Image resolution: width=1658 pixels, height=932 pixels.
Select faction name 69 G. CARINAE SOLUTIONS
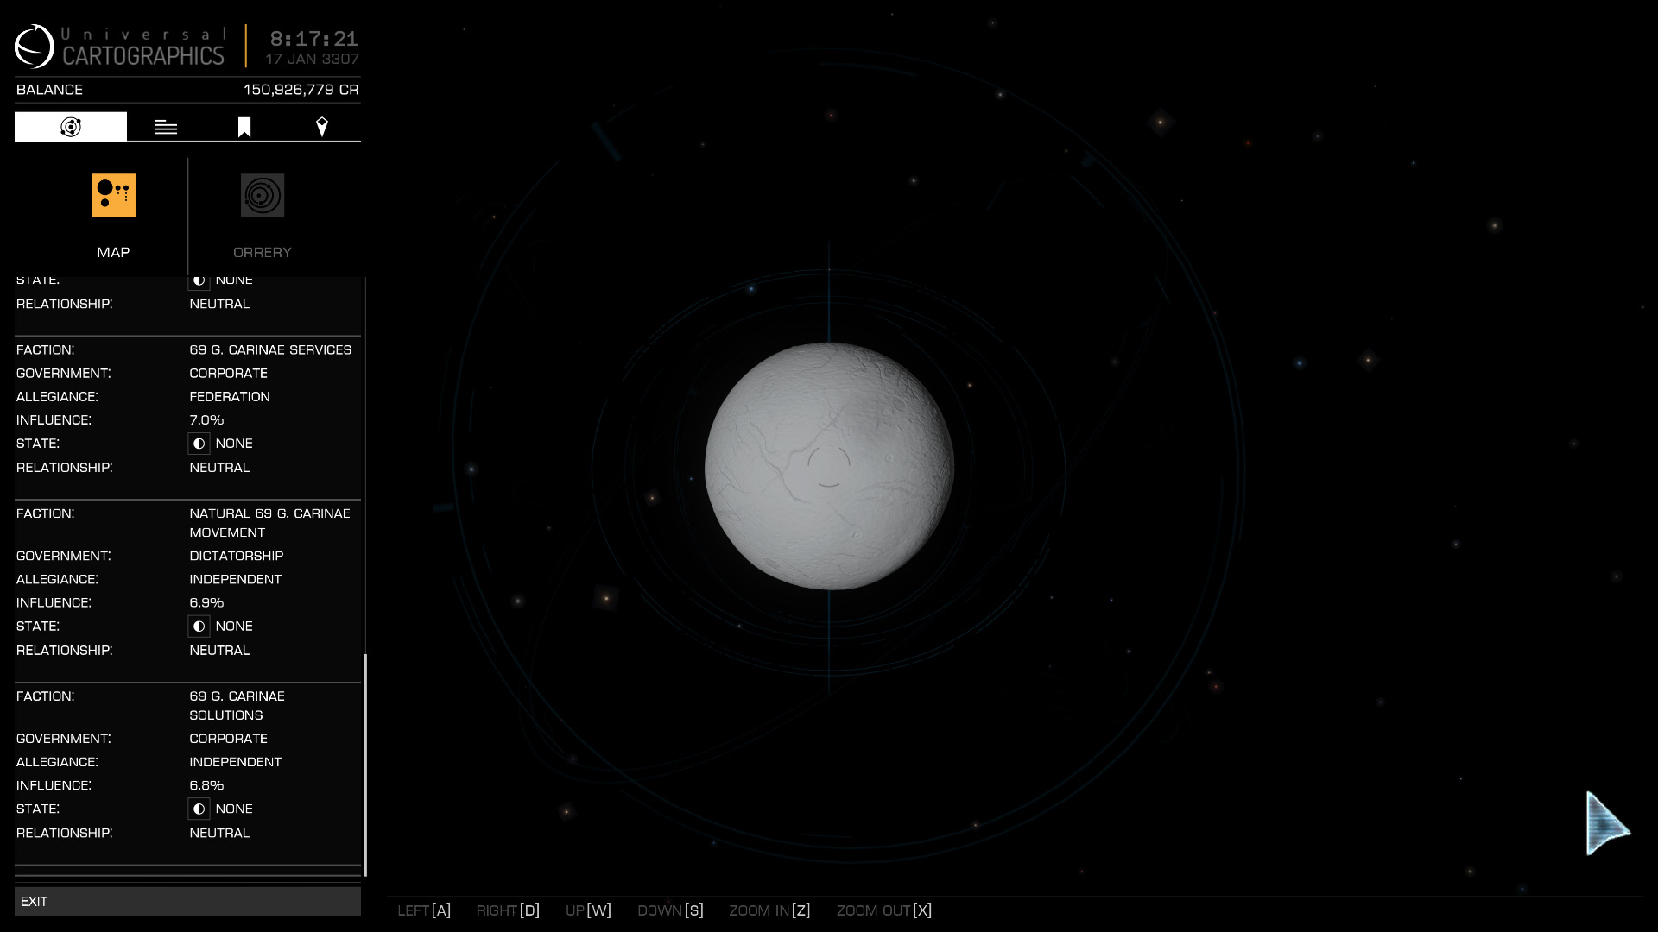(x=237, y=706)
